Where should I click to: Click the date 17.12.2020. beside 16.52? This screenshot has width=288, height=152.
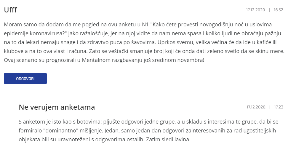[x=256, y=10]
